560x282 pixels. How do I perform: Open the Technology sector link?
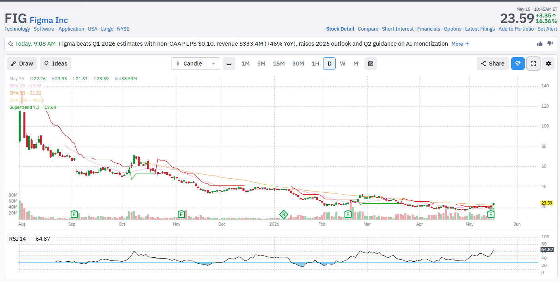17,29
